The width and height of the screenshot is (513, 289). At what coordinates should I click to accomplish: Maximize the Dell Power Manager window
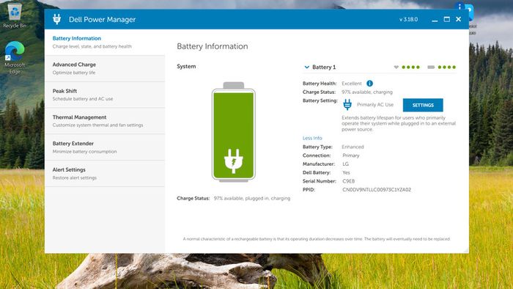tap(446, 19)
